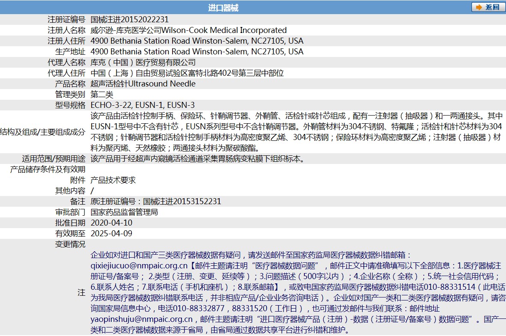
Task: Click the 批准日期 field label
Action: click(70, 223)
